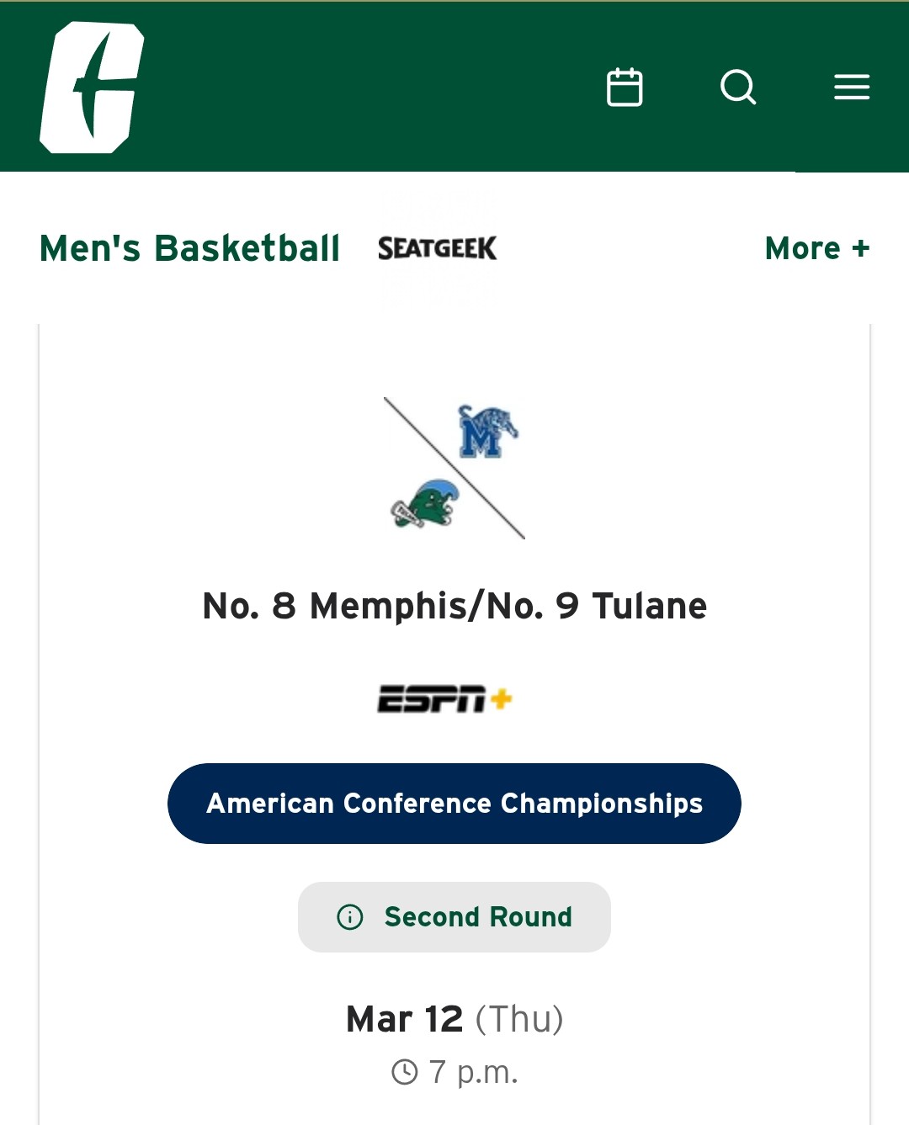Click the Charlotte 49ers logo
Image resolution: width=909 pixels, height=1125 pixels.
(x=92, y=88)
